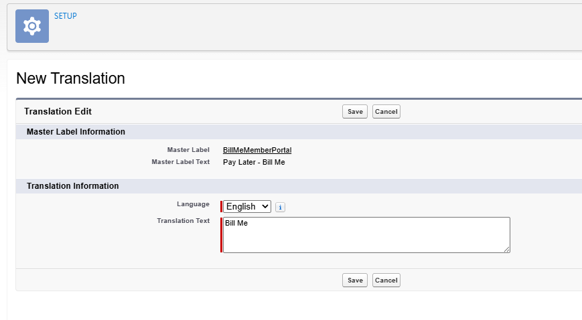Click the Language field label

pos(193,204)
